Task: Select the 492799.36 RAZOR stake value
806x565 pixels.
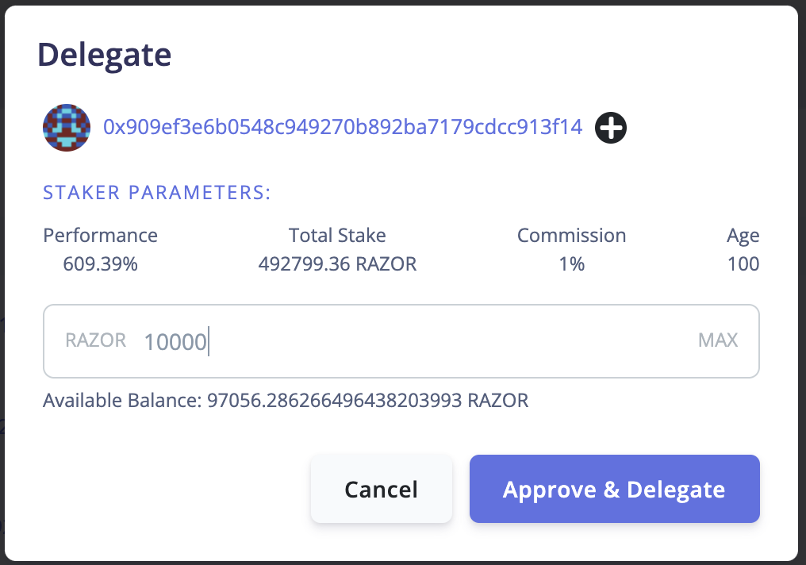Action: (337, 264)
